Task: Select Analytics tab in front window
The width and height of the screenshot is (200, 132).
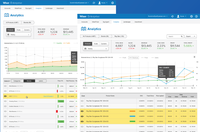Action: tap(116, 22)
